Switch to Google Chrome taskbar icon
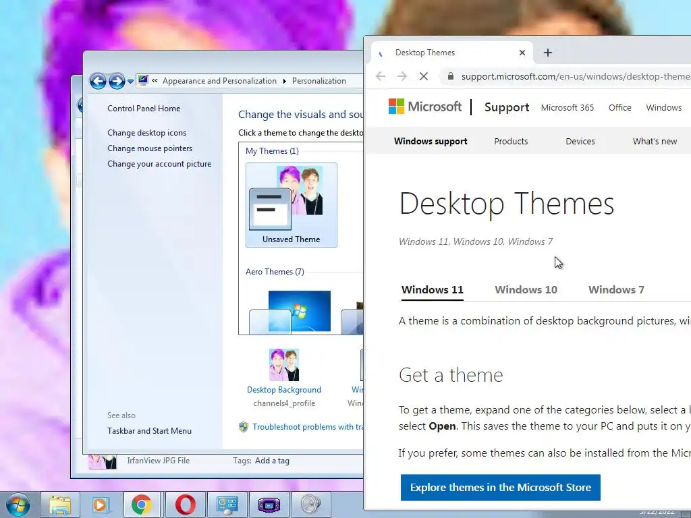Image resolution: width=691 pixels, height=518 pixels. coord(142,505)
